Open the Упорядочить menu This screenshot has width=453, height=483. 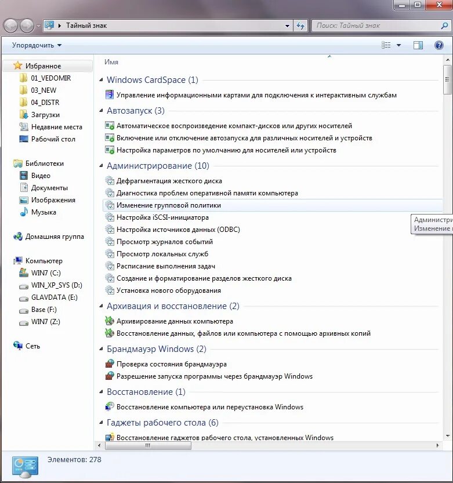coord(37,45)
